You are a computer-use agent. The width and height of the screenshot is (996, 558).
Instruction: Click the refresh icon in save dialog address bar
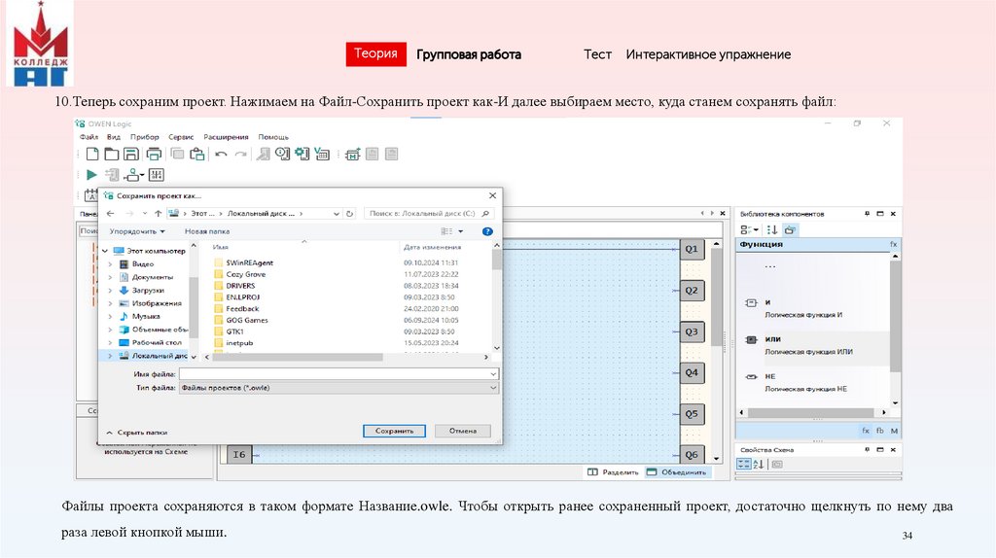coord(349,214)
